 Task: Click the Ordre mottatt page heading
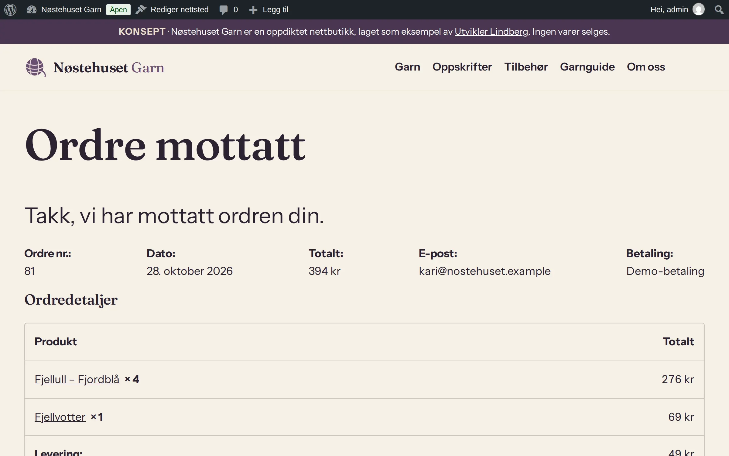pos(165,145)
